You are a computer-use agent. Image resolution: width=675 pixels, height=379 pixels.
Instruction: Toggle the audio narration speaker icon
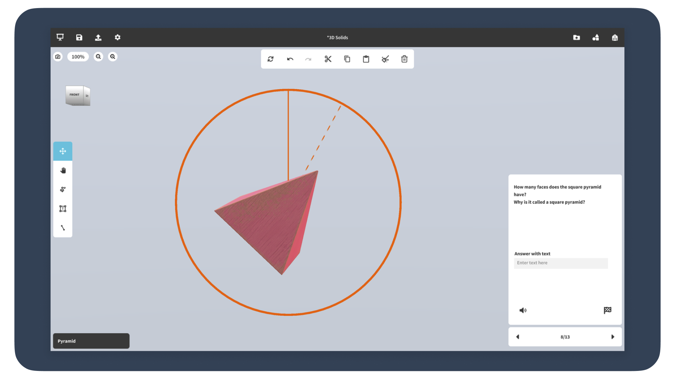tap(523, 310)
